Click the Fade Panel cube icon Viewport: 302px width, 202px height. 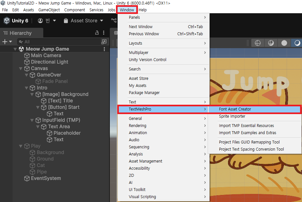(38, 81)
